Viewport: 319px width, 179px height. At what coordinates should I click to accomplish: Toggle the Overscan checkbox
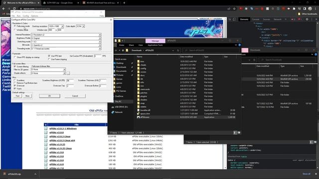click(x=14, y=86)
